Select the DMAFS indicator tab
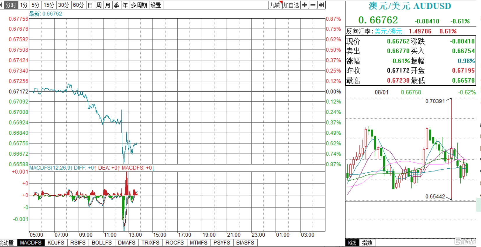This screenshot has width=481, height=247. [x=127, y=243]
